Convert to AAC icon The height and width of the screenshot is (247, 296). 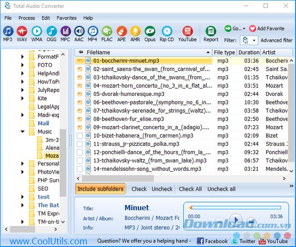(79, 31)
